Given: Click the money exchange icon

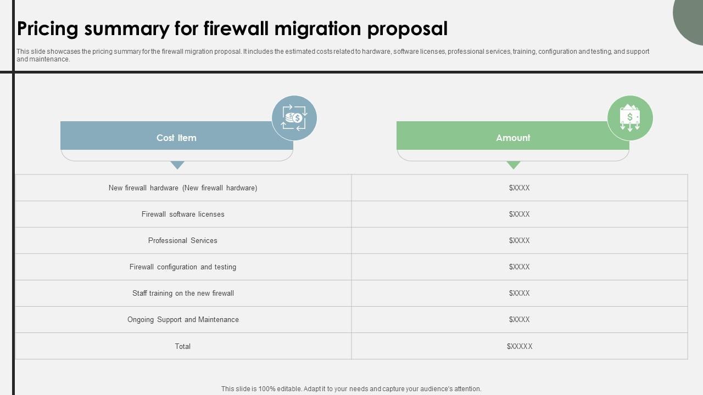Looking at the screenshot, I should click(294, 118).
